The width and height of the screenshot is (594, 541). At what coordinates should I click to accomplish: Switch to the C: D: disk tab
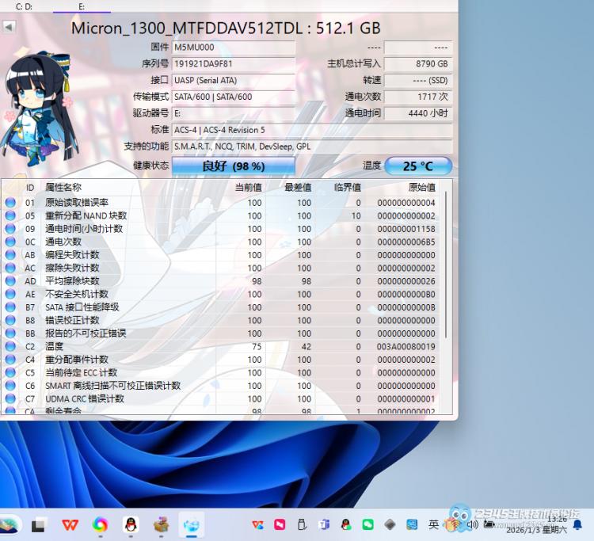point(25,6)
